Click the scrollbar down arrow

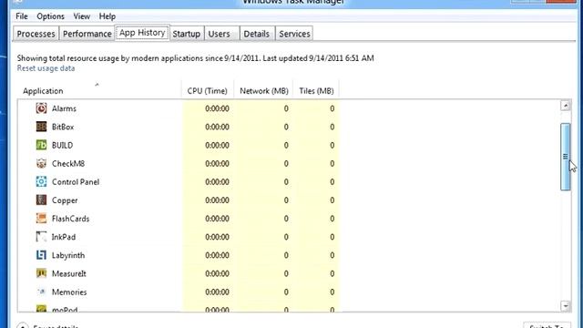click(x=565, y=306)
